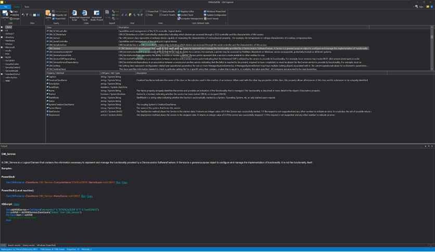Launch Windows PowerShell from User Defined Tools
Viewport: 435px width, 252px height.
click(x=215, y=11)
